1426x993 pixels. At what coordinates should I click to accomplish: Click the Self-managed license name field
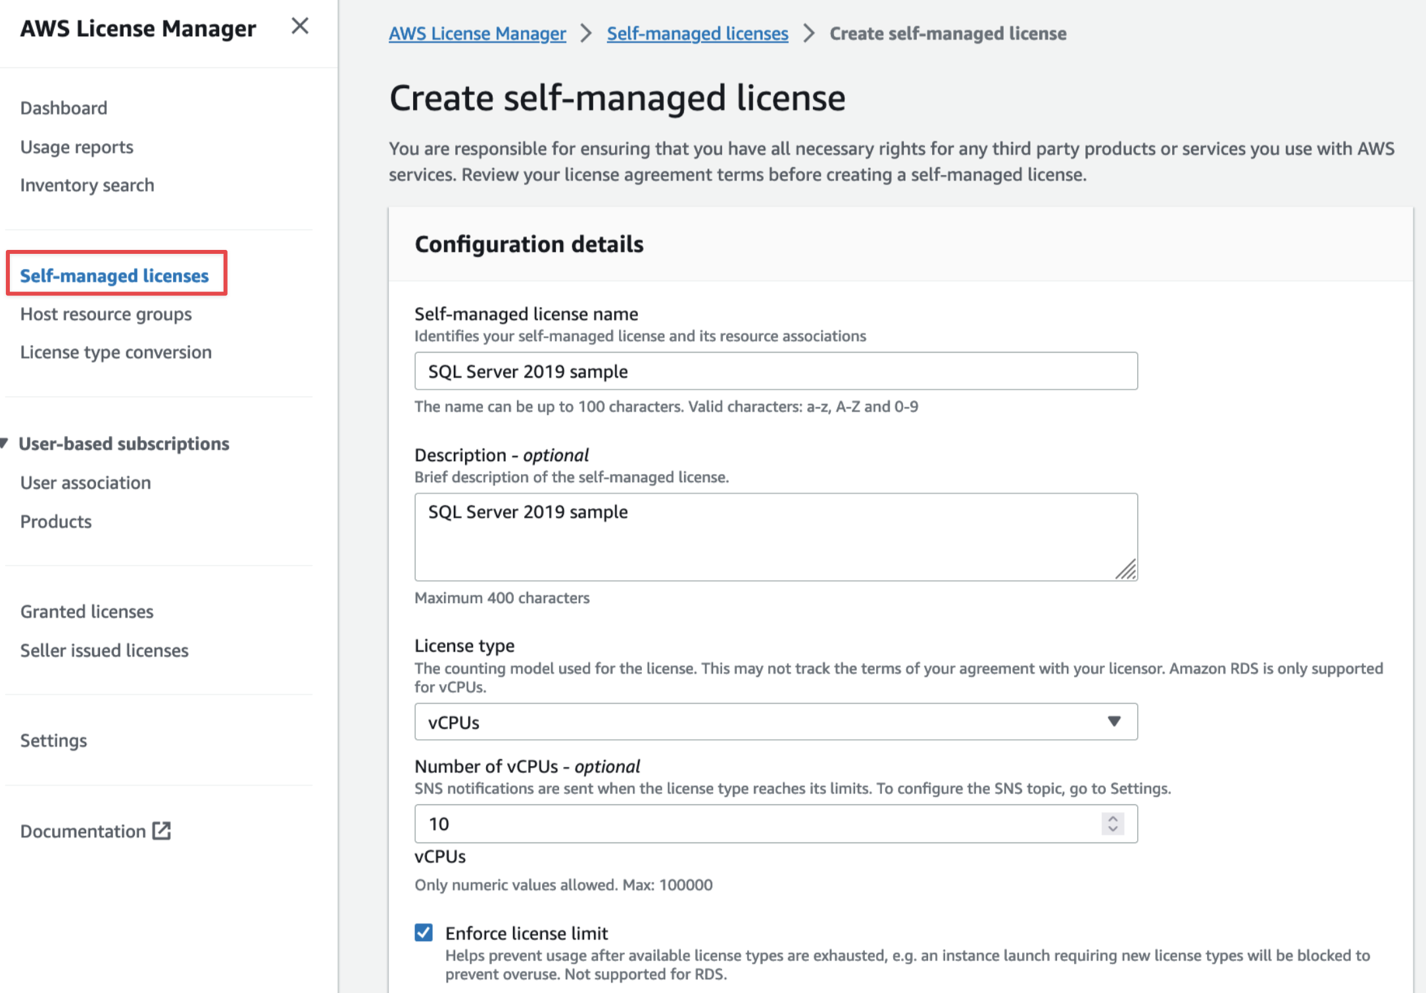click(x=775, y=372)
